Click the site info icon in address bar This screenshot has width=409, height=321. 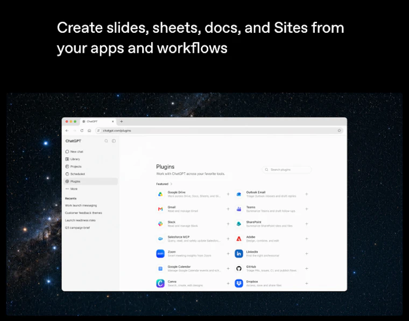[98, 130]
